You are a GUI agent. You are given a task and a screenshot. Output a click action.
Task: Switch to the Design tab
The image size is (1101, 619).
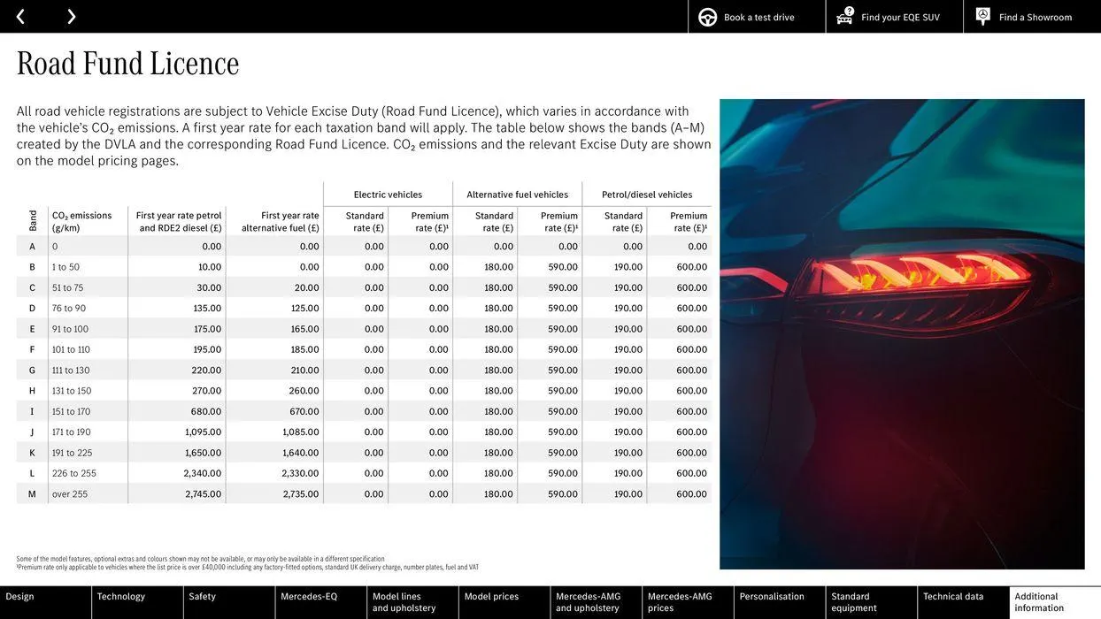pyautogui.click(x=46, y=602)
